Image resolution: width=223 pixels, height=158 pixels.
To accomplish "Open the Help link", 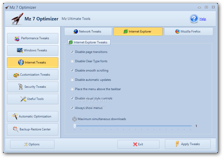I will (203, 19).
